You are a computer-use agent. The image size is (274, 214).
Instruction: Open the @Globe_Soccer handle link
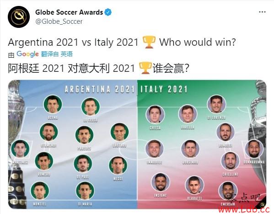[59, 21]
